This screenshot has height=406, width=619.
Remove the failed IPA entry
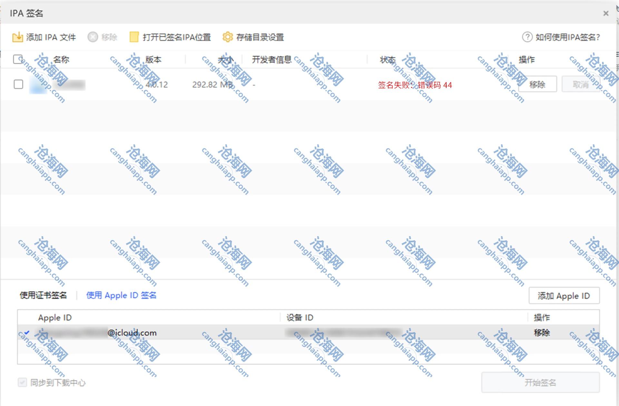click(x=537, y=84)
